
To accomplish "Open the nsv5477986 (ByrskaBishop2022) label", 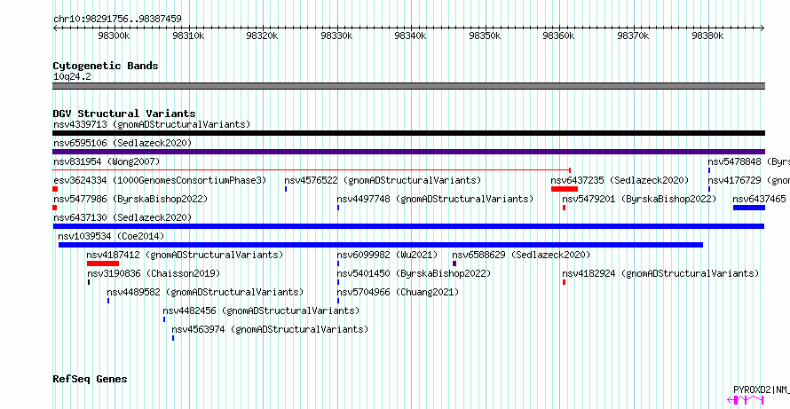I will 130,199.
